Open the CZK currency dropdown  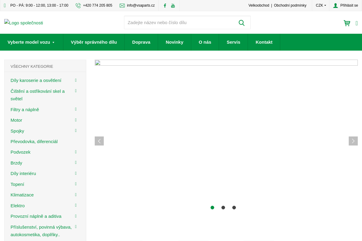click(321, 5)
